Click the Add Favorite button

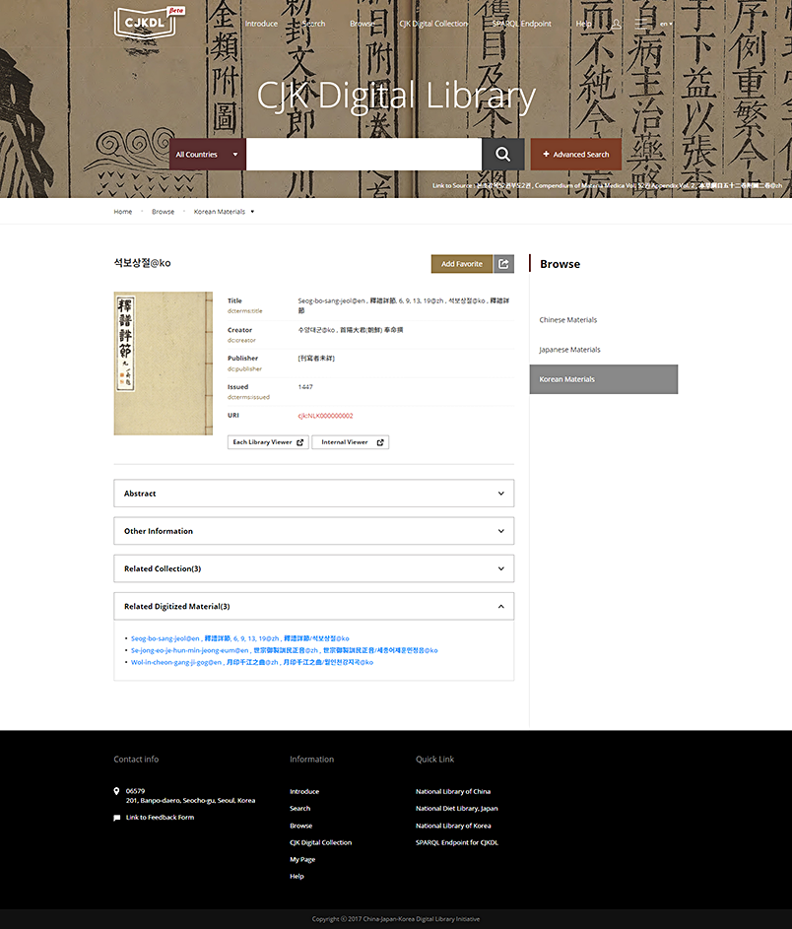(x=462, y=264)
